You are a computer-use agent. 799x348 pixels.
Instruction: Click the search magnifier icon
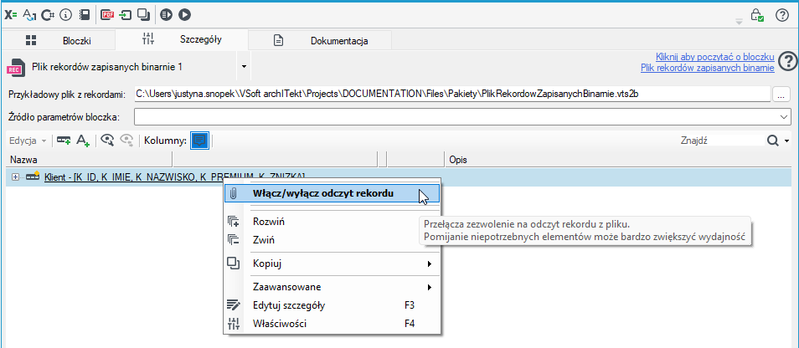click(x=773, y=140)
